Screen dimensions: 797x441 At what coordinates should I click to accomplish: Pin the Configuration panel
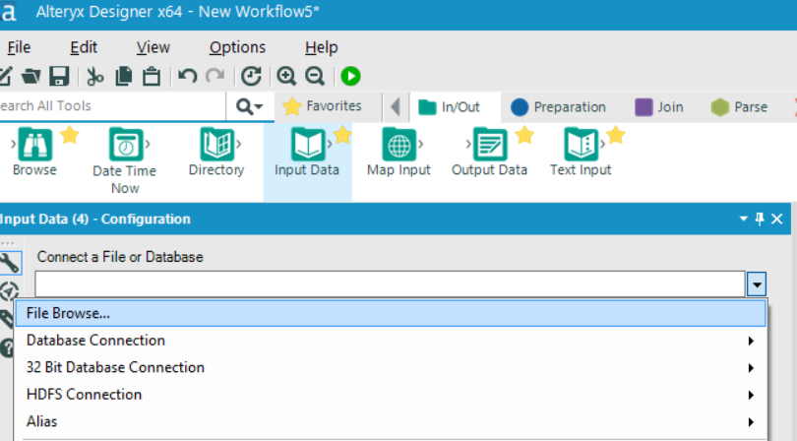click(x=760, y=220)
